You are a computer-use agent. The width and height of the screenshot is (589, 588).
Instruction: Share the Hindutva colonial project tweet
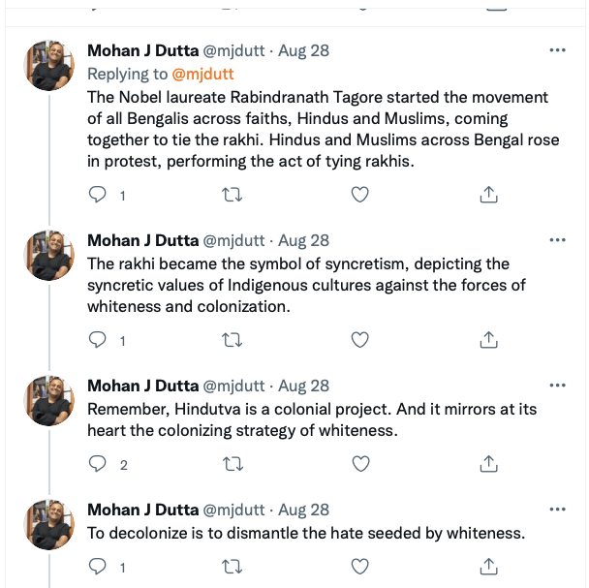[489, 464]
